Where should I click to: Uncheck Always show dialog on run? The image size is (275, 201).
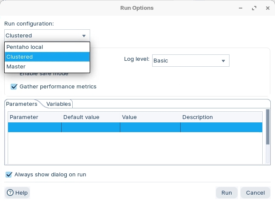(x=9, y=175)
